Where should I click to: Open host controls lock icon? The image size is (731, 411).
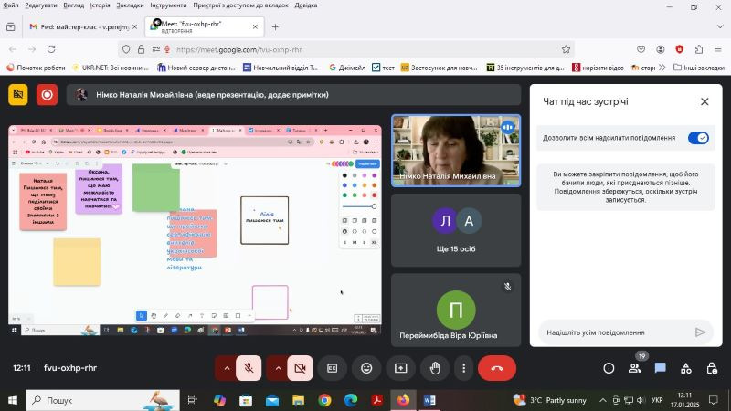[712, 368]
